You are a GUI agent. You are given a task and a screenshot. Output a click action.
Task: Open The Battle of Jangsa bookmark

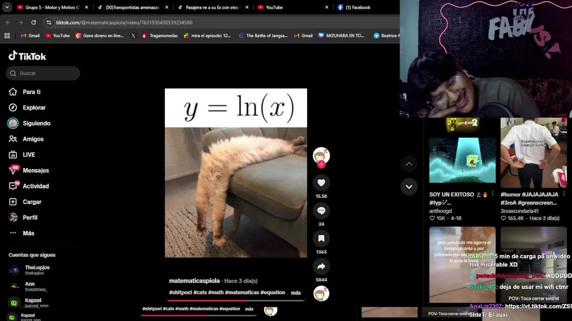click(263, 36)
